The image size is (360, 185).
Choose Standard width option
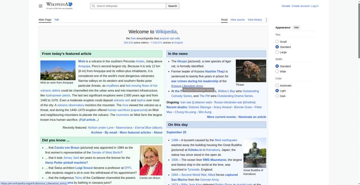pos(277,66)
